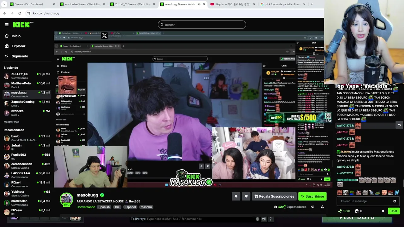
Task: Select the masoku tag
Action: [146, 207]
